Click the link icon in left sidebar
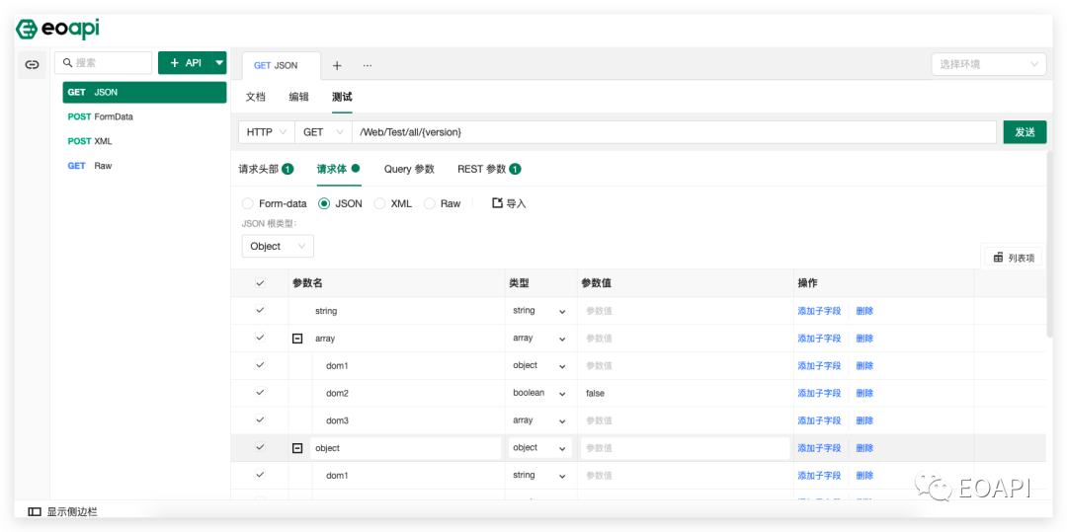The width and height of the screenshot is (1067, 532). [x=32, y=64]
